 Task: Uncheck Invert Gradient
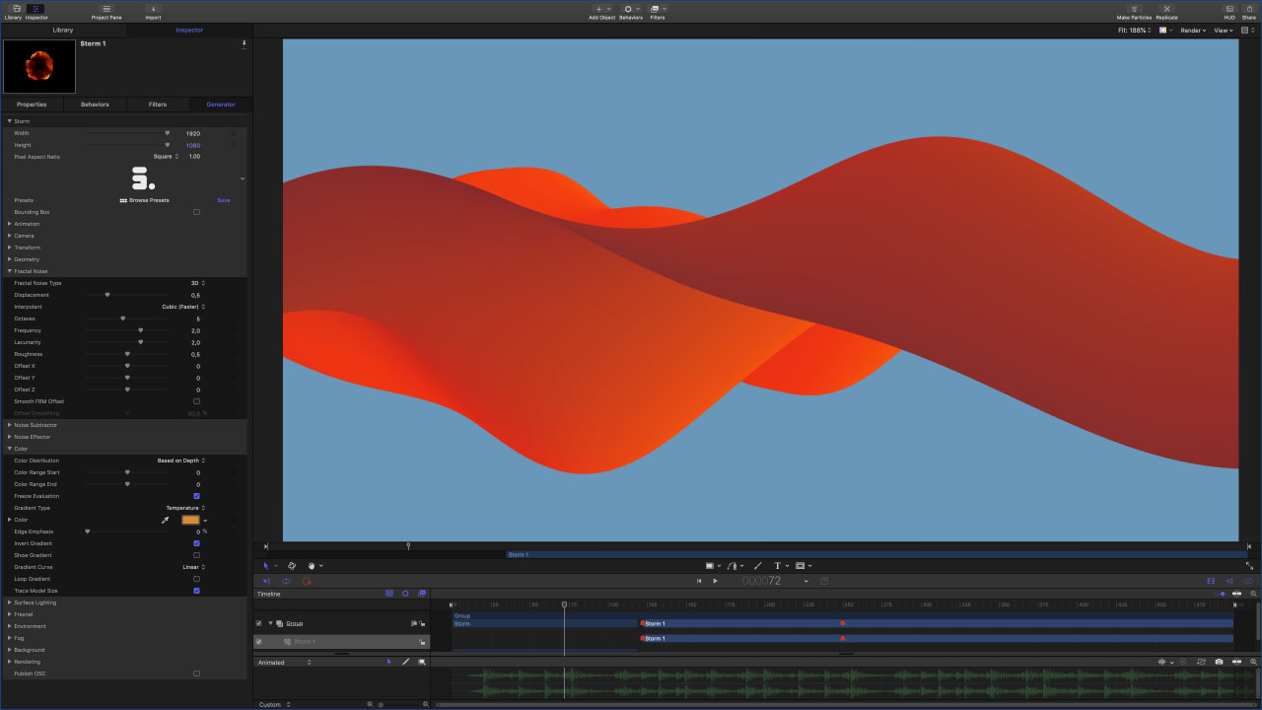(196, 543)
